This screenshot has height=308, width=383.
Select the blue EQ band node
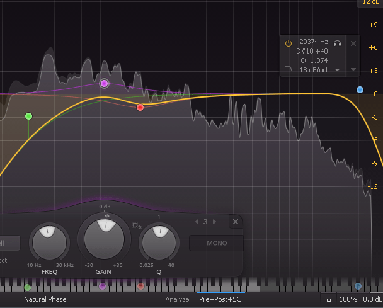pyautogui.click(x=360, y=90)
